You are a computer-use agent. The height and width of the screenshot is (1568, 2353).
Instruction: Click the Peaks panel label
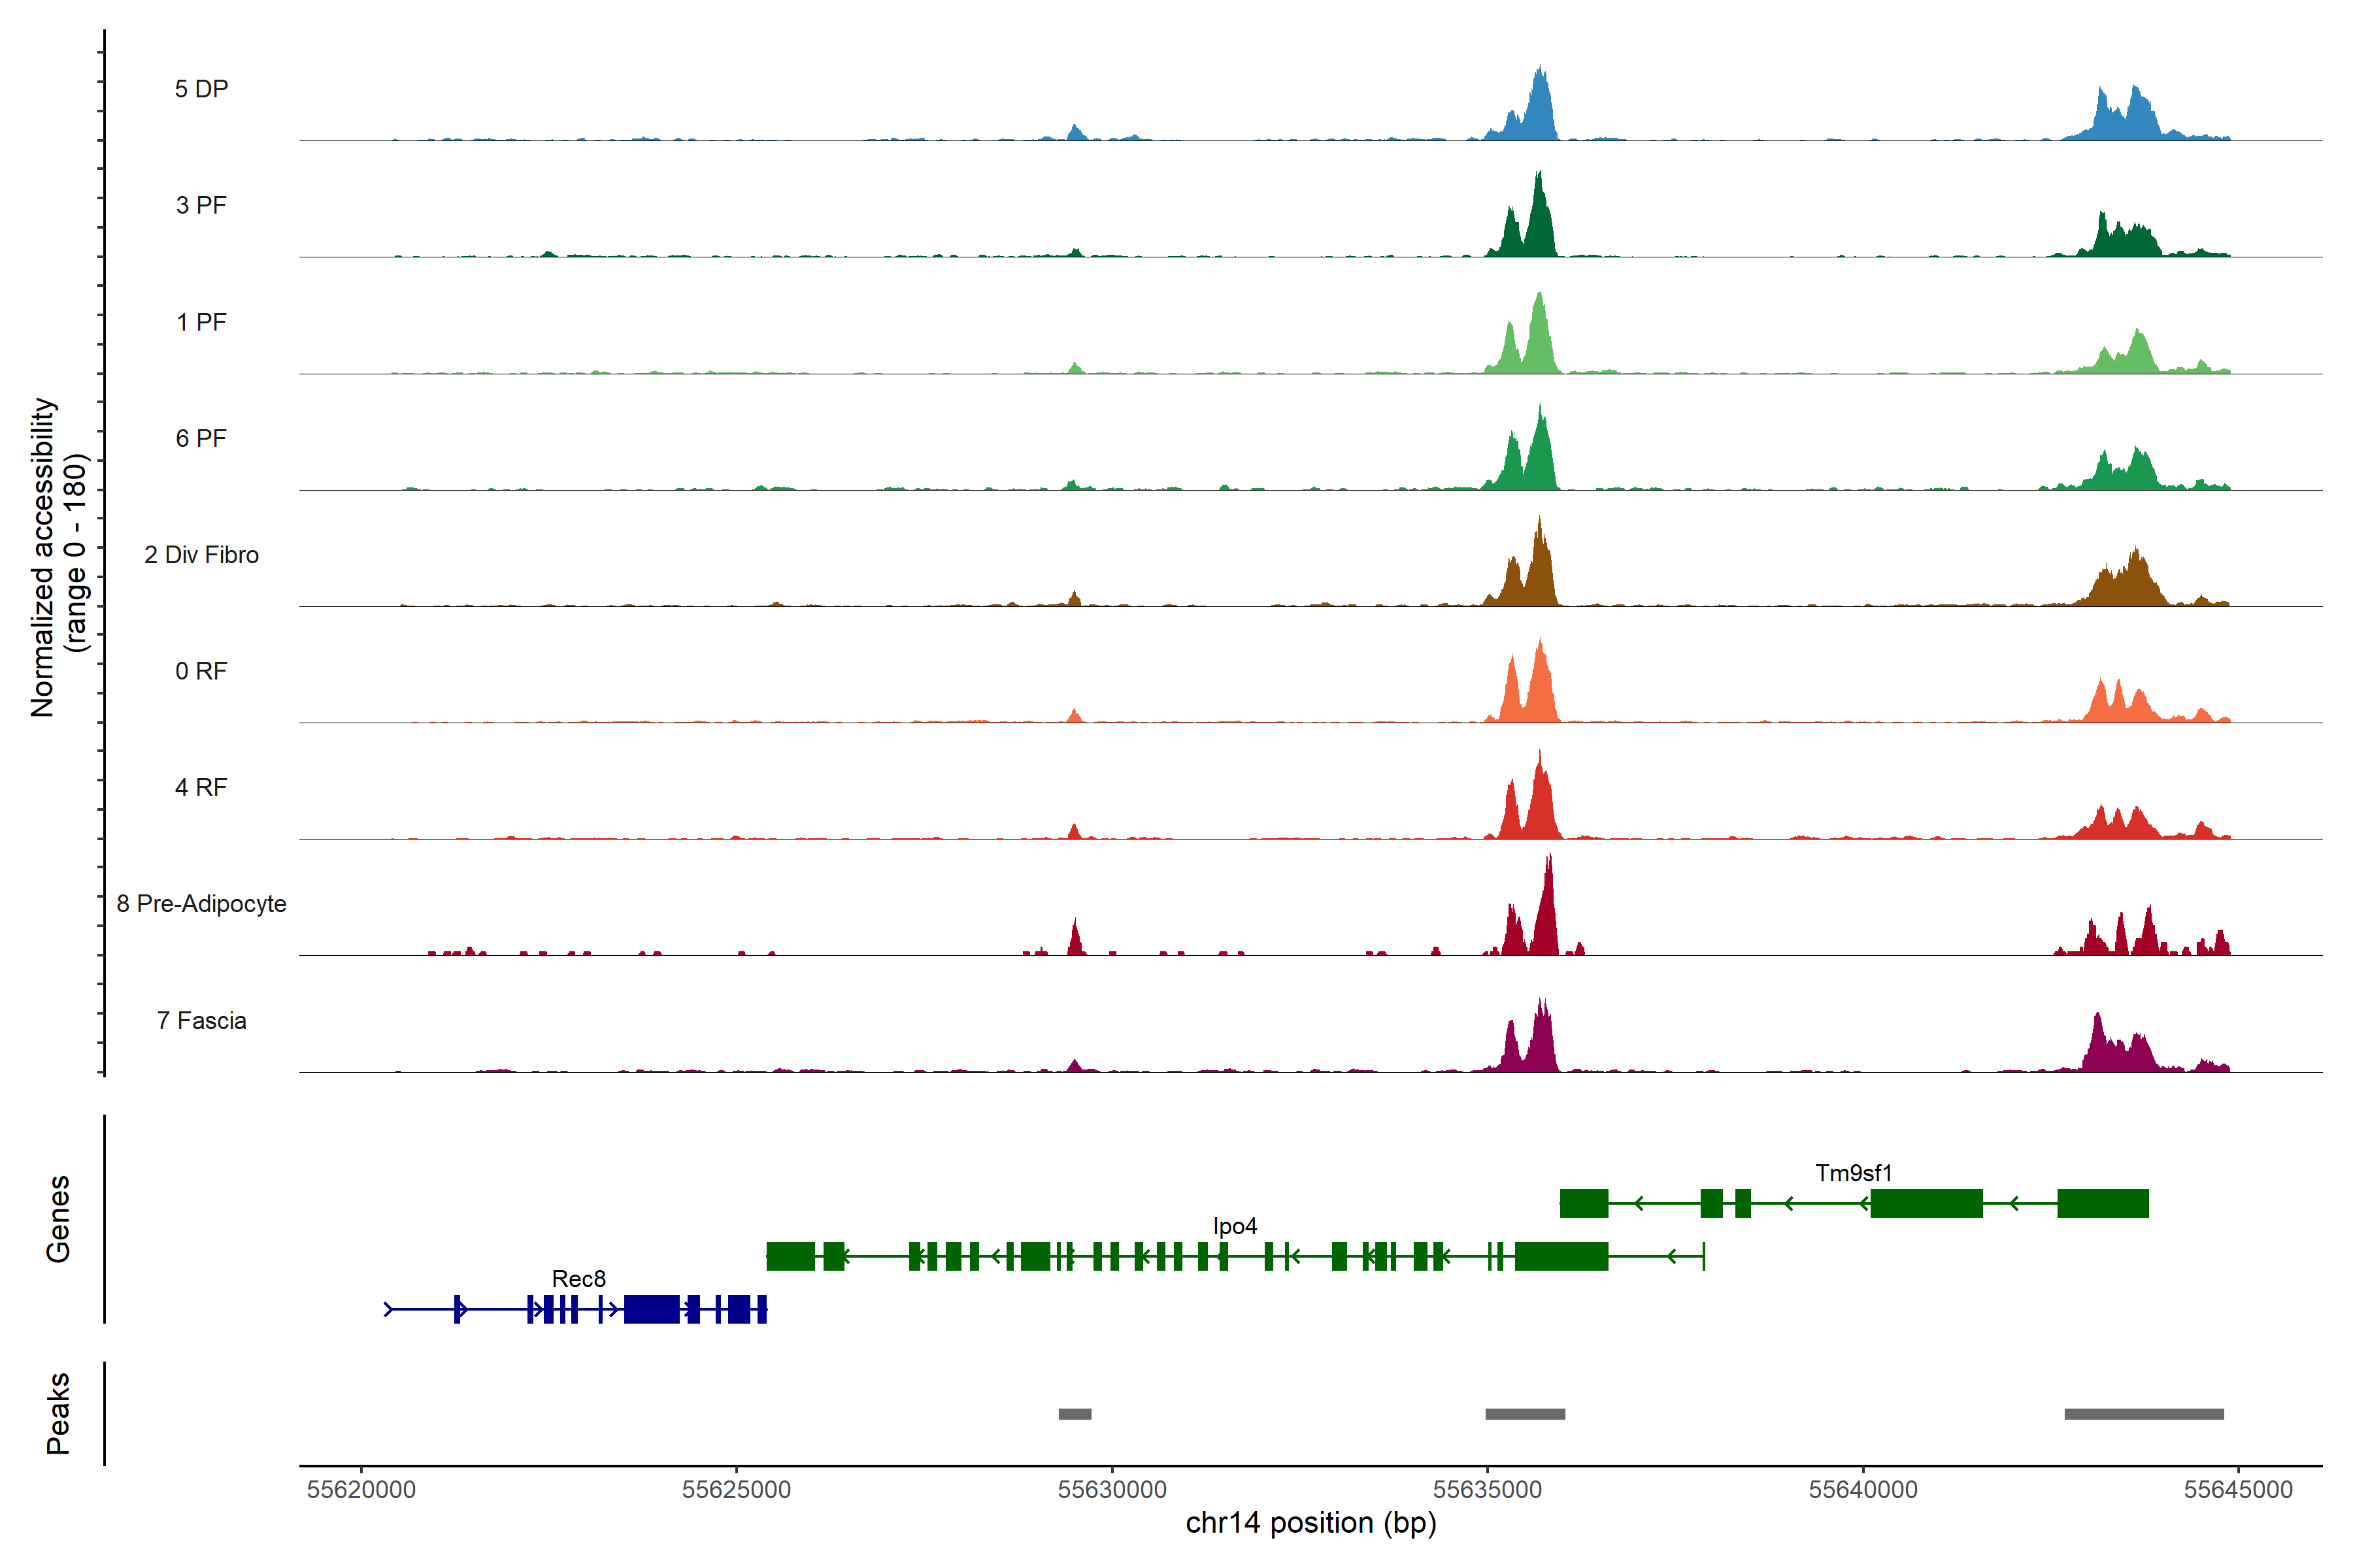(58, 1413)
